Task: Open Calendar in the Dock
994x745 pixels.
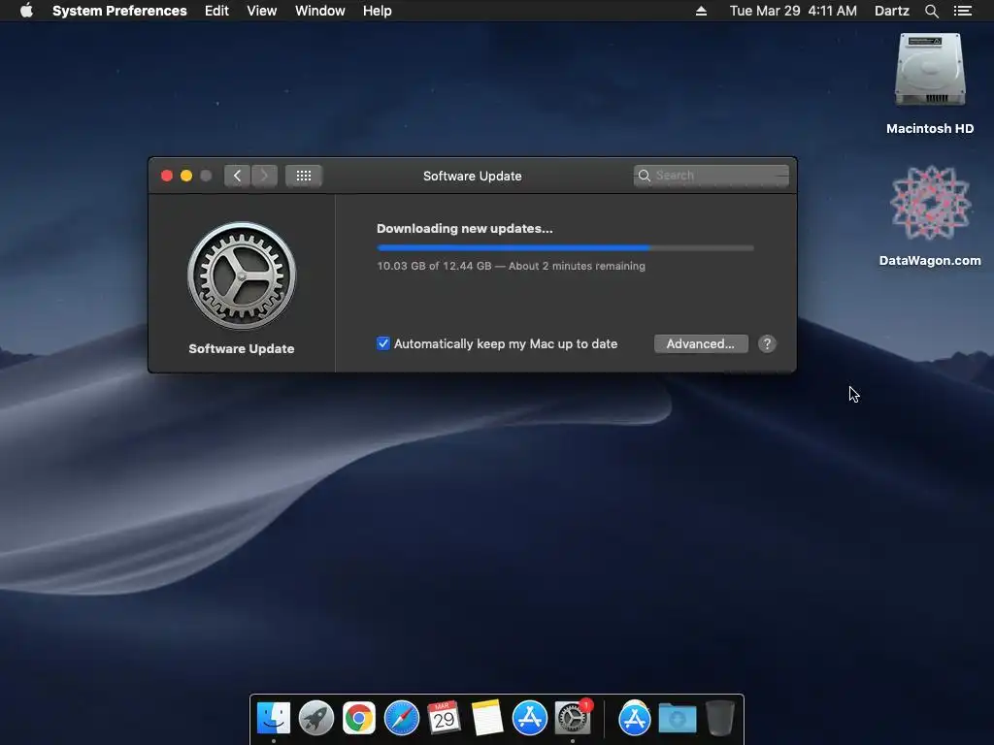Action: click(444, 719)
